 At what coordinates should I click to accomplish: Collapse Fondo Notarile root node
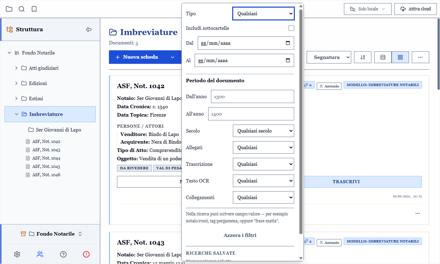9,53
